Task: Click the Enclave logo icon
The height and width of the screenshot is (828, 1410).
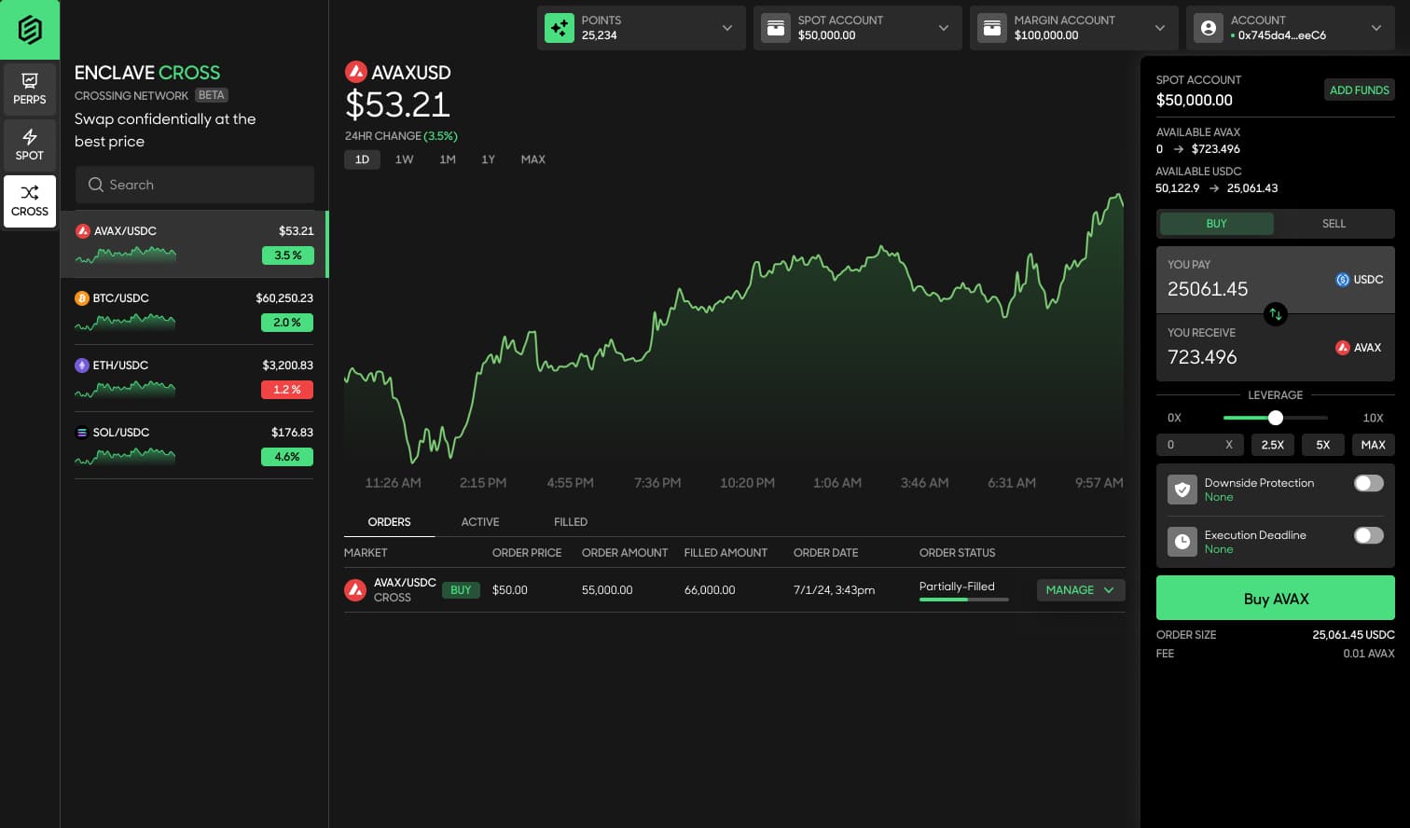Action: [x=30, y=30]
